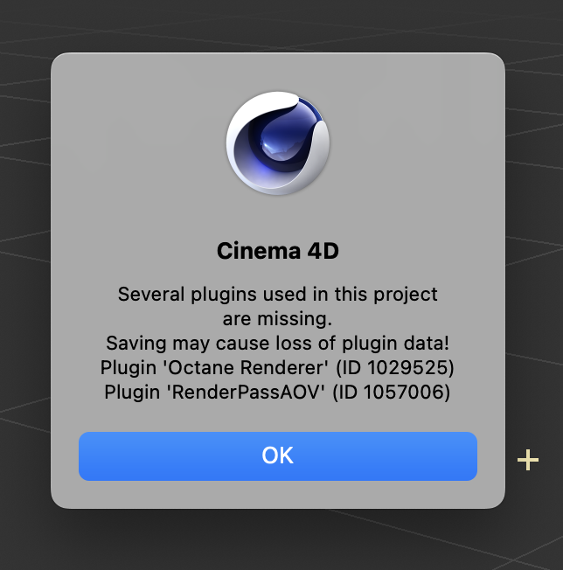The image size is (563, 570).
Task: Click the dark viewport grid above the dialog
Action: click(278, 25)
